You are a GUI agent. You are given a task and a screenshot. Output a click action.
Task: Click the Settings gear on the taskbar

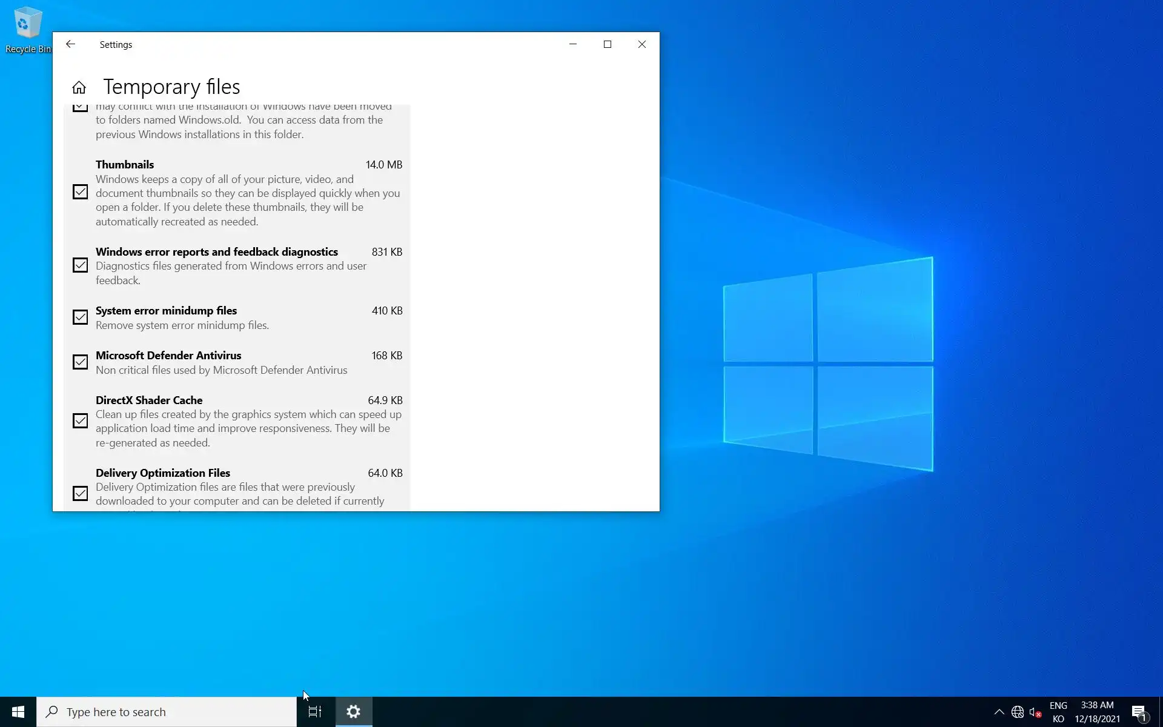tap(354, 712)
